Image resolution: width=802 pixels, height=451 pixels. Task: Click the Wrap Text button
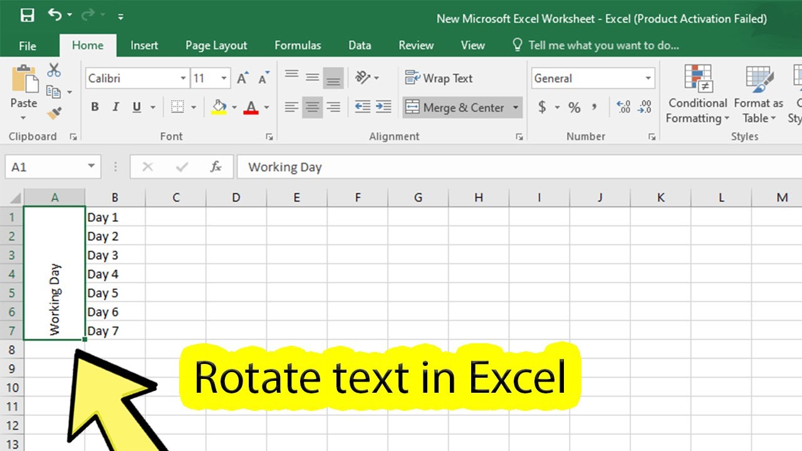click(x=439, y=78)
